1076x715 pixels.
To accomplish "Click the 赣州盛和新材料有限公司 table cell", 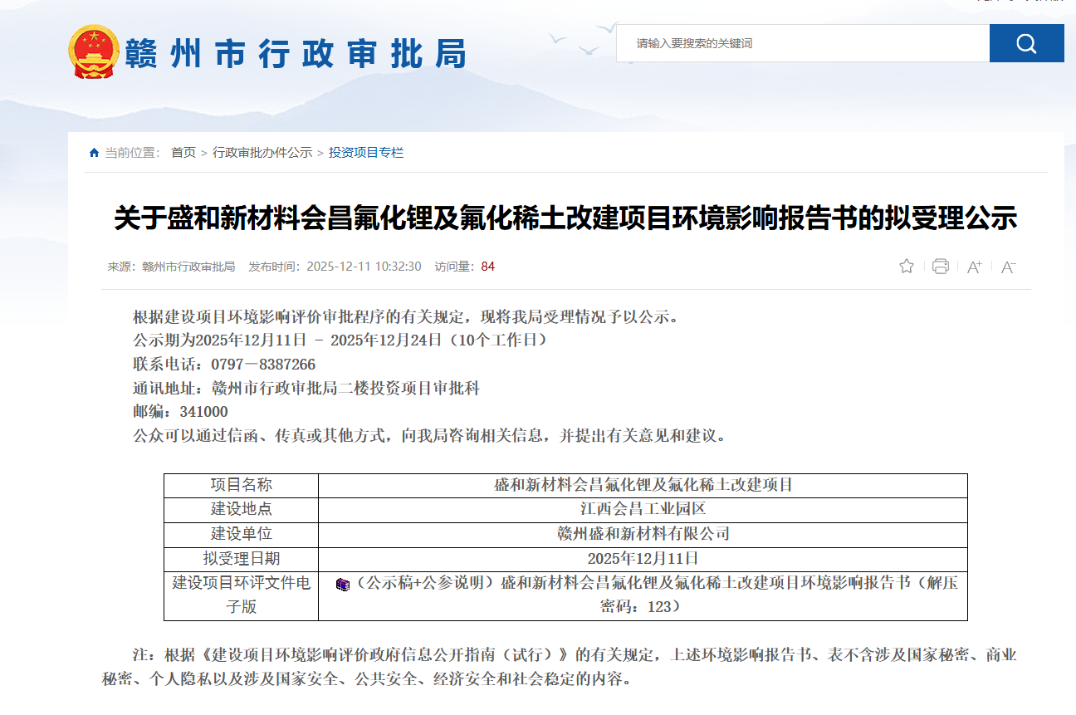I will (643, 534).
